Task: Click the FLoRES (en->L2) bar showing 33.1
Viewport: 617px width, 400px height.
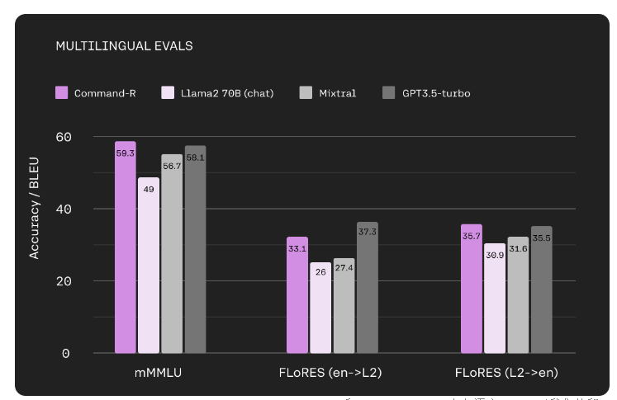Action: (x=297, y=295)
